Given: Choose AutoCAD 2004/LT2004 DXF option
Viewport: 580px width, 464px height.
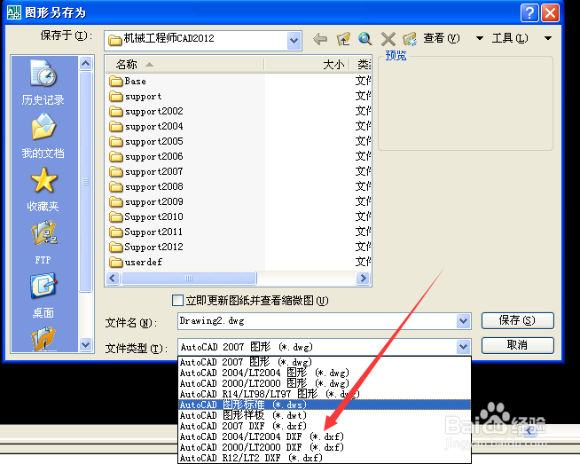Looking at the screenshot, I should 325,437.
